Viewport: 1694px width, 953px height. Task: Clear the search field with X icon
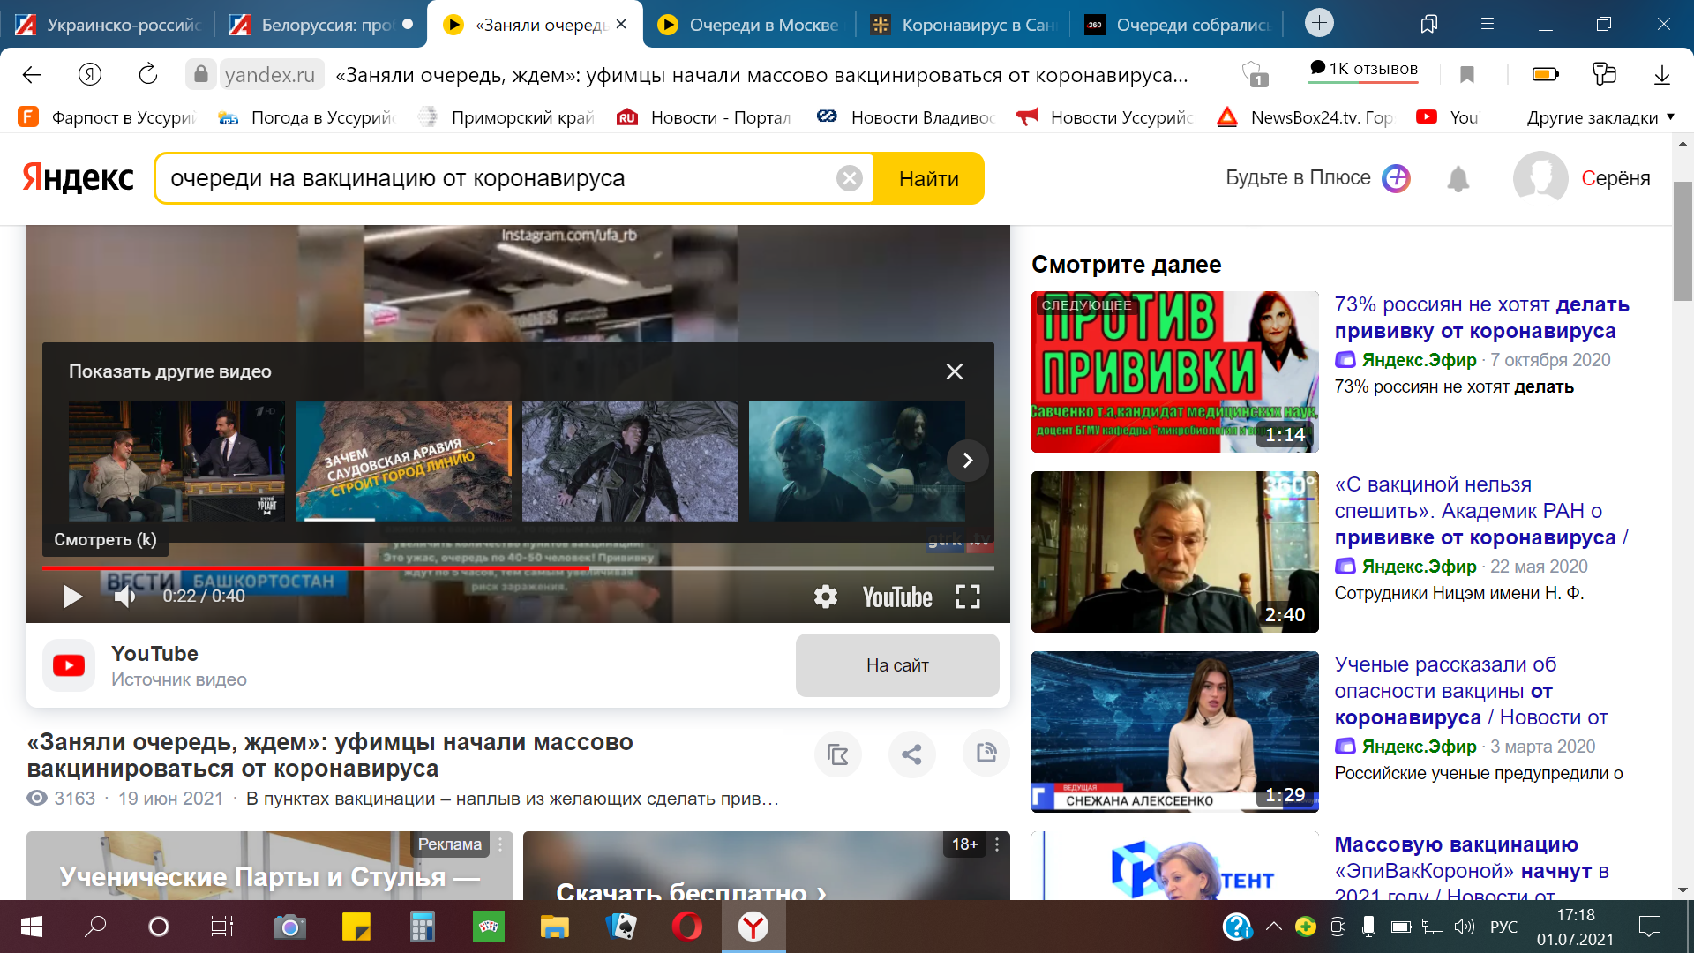point(849,179)
